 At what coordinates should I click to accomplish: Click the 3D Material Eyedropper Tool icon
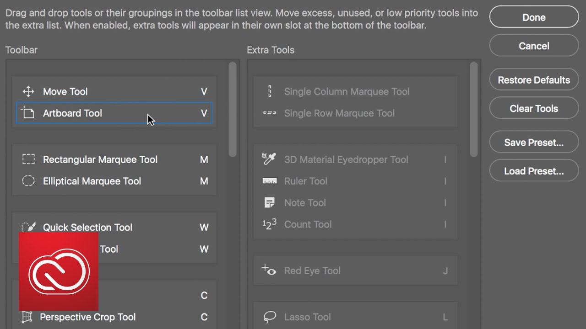point(269,159)
